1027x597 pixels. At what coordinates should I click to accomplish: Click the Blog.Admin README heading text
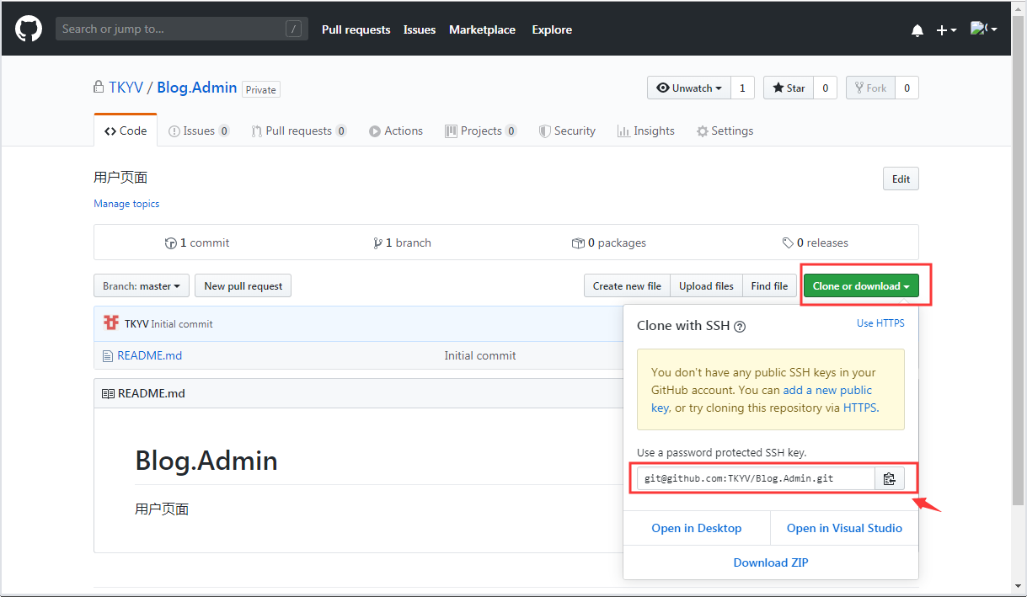[206, 461]
